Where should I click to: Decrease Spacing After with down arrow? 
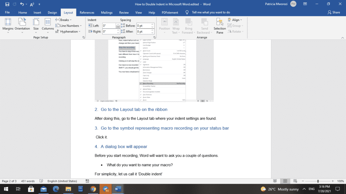(x=152, y=33)
